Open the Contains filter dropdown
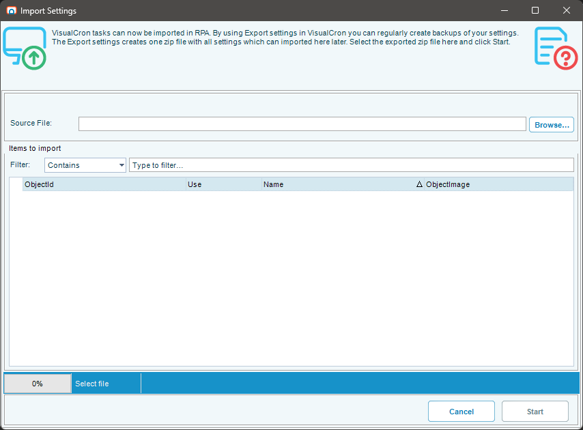The image size is (583, 430). 85,165
